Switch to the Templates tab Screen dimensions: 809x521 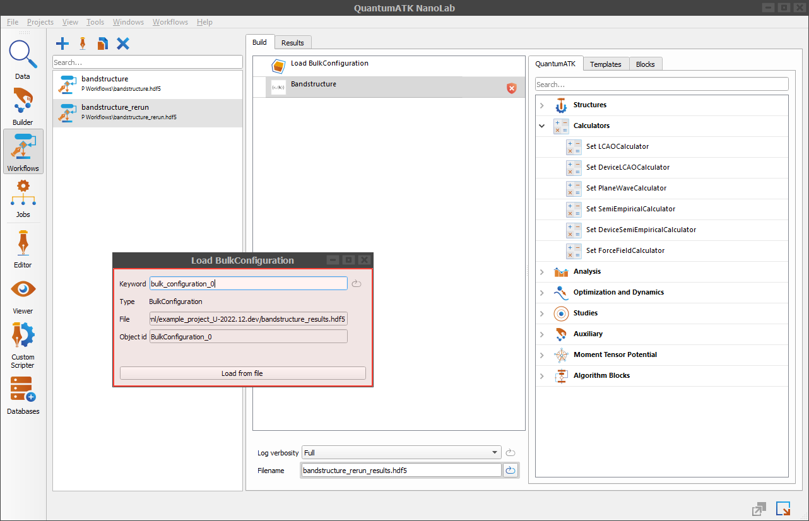606,64
